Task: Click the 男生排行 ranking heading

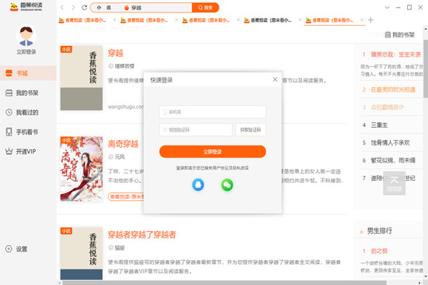Action: [380, 230]
